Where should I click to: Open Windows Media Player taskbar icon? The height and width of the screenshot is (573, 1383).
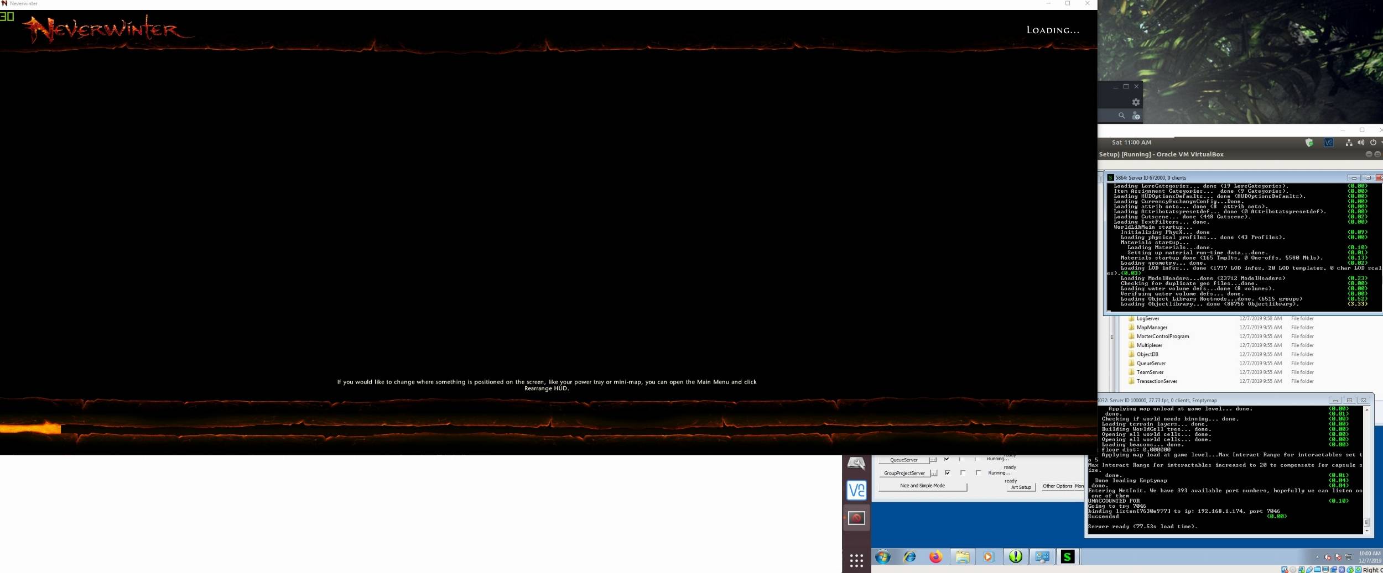(x=989, y=557)
